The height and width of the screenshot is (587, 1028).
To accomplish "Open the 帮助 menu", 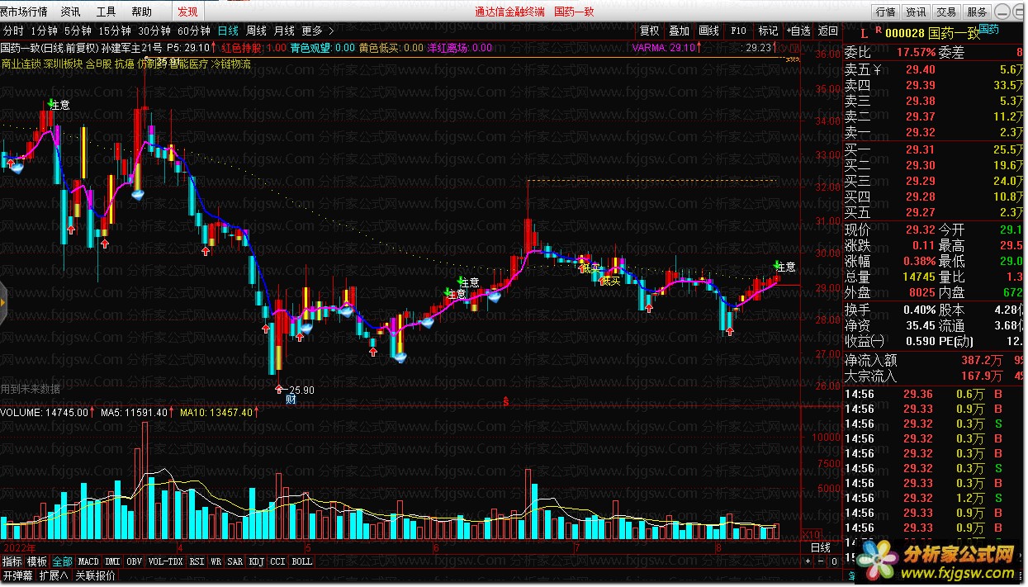I will click(141, 12).
